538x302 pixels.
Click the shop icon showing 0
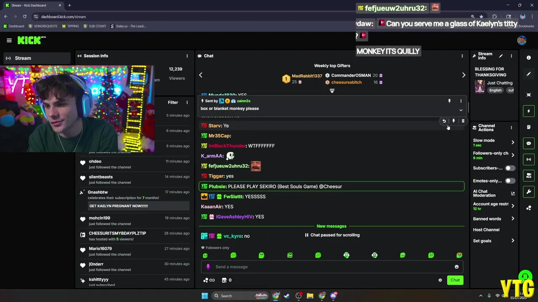pos(227,280)
